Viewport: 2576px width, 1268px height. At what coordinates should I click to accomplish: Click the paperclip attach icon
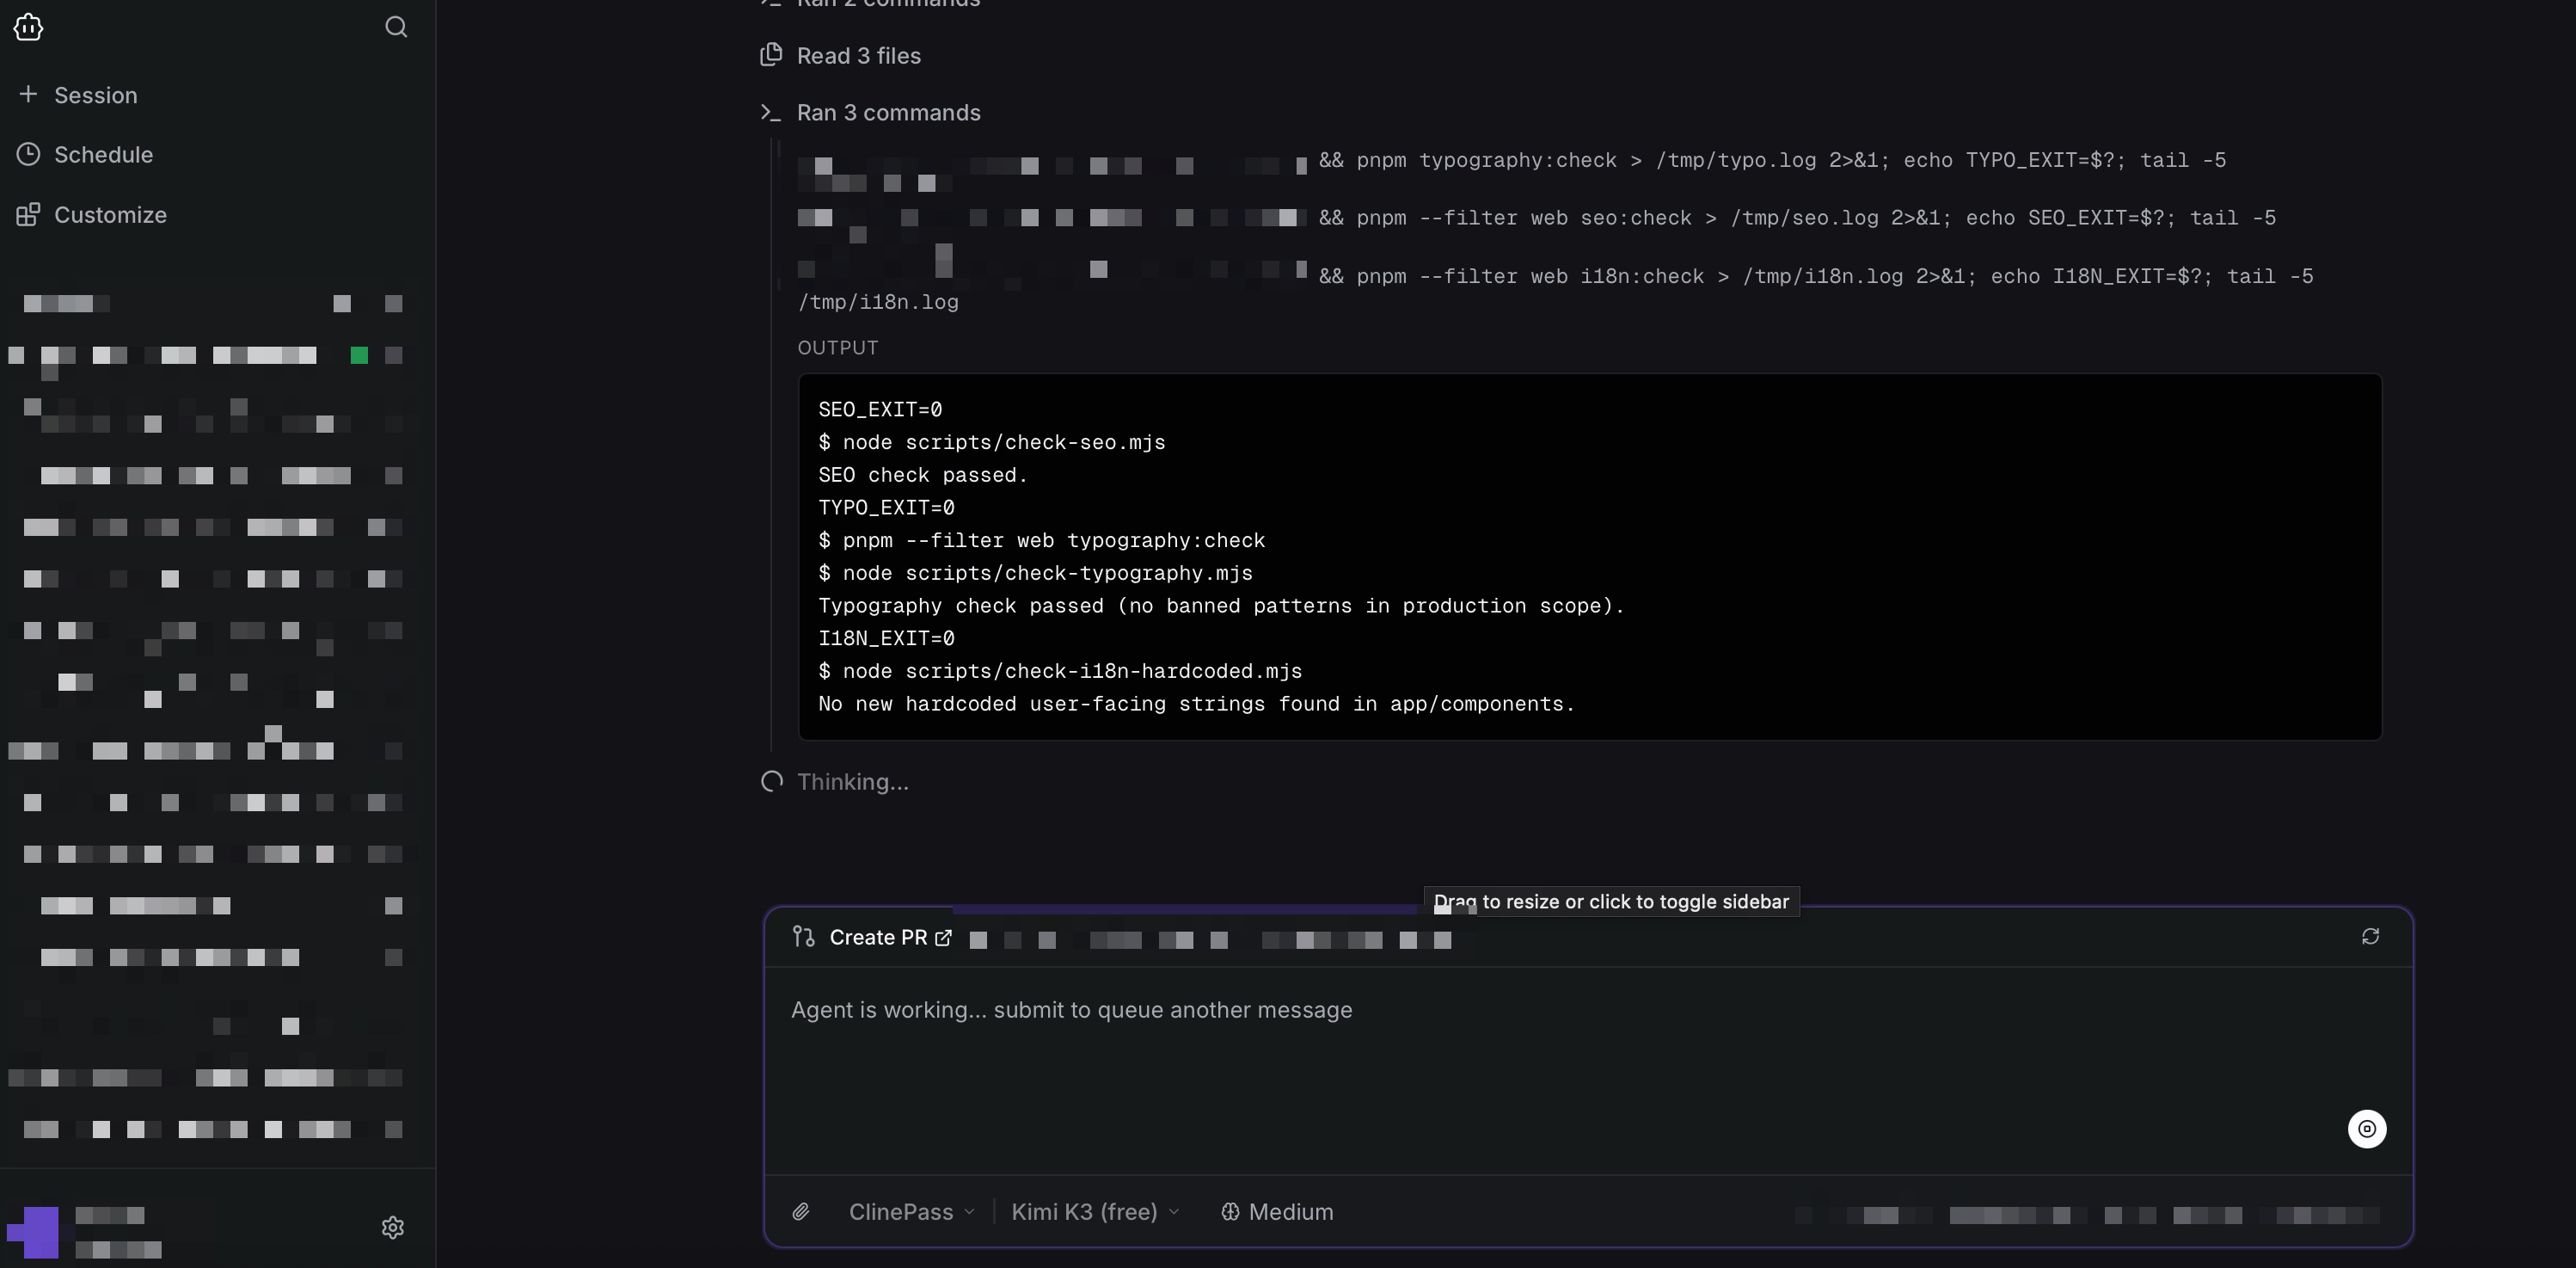pos(801,1212)
